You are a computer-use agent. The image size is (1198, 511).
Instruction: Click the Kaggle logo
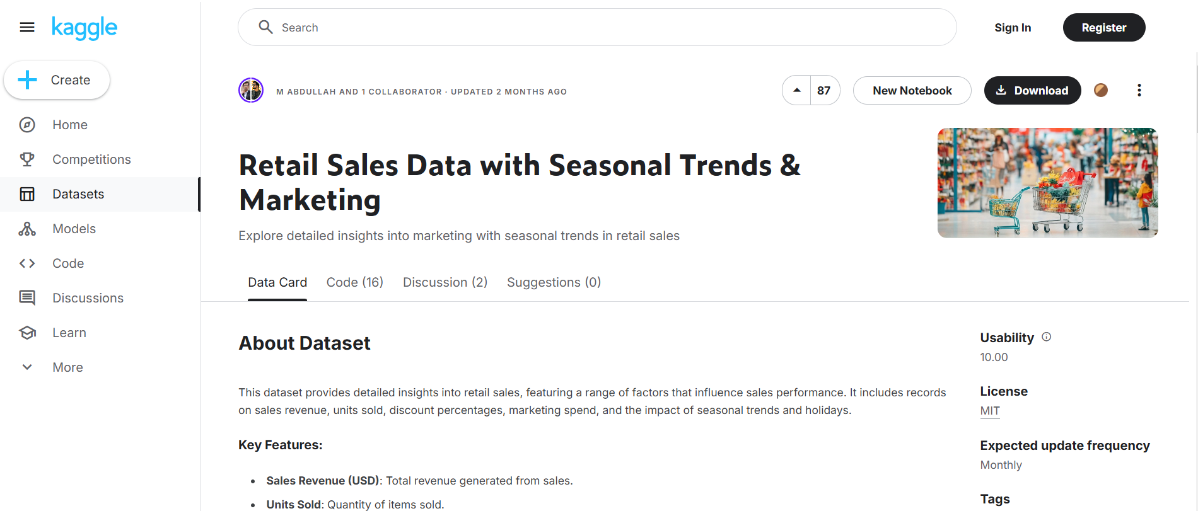coord(84,28)
